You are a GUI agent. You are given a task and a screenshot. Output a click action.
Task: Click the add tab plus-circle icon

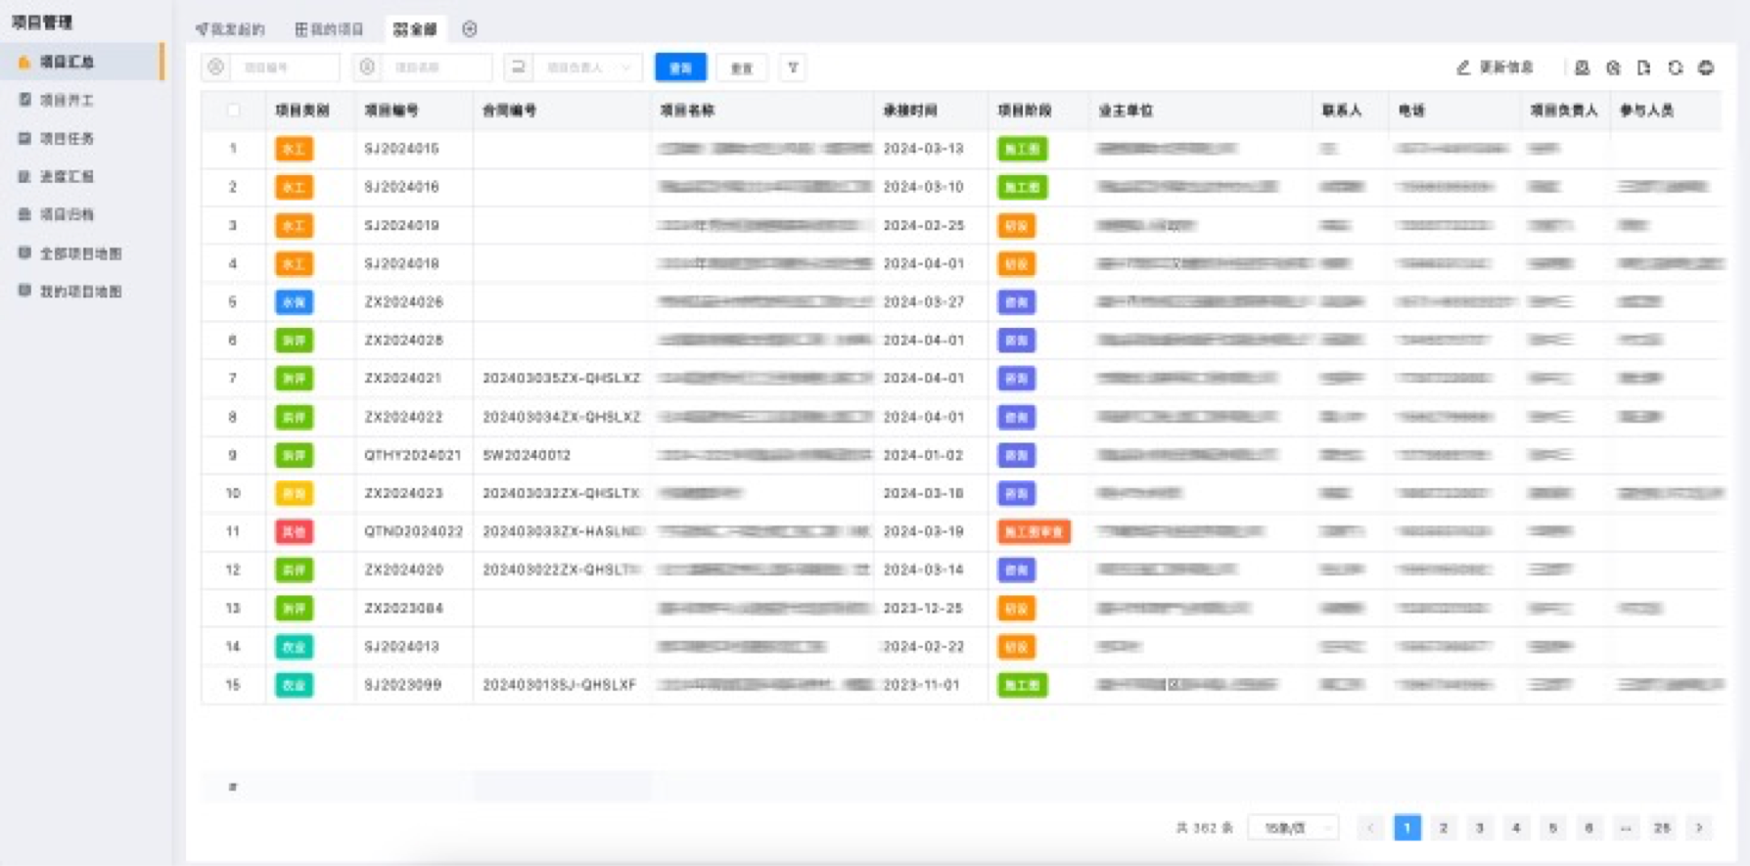click(x=470, y=29)
